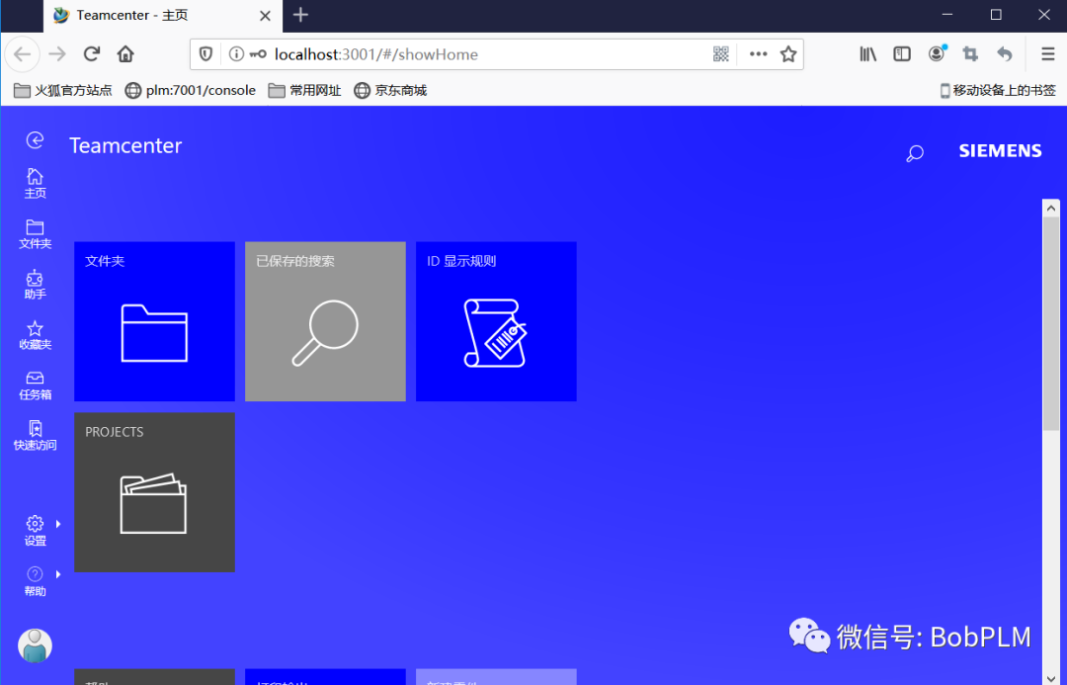Click the site information icon
Image resolution: width=1067 pixels, height=685 pixels.
coord(236,53)
